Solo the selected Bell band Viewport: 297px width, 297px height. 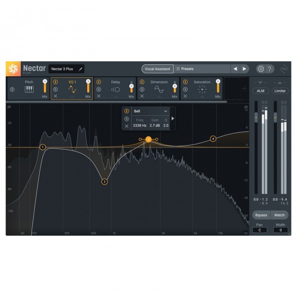(127, 119)
